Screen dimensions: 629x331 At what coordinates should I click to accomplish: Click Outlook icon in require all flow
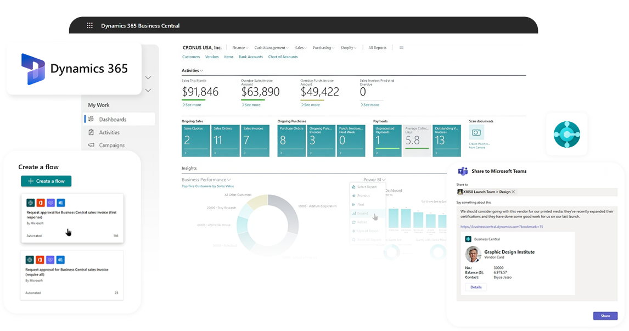[60, 260]
